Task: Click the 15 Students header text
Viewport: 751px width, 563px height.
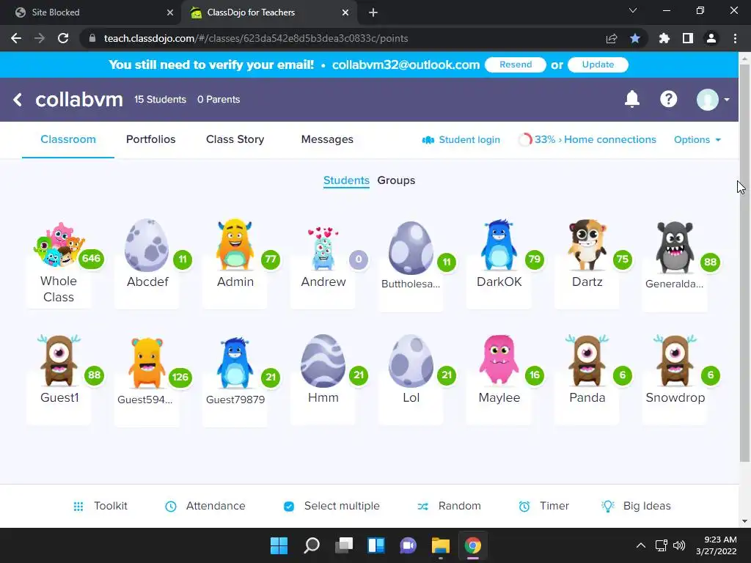Action: click(x=160, y=100)
